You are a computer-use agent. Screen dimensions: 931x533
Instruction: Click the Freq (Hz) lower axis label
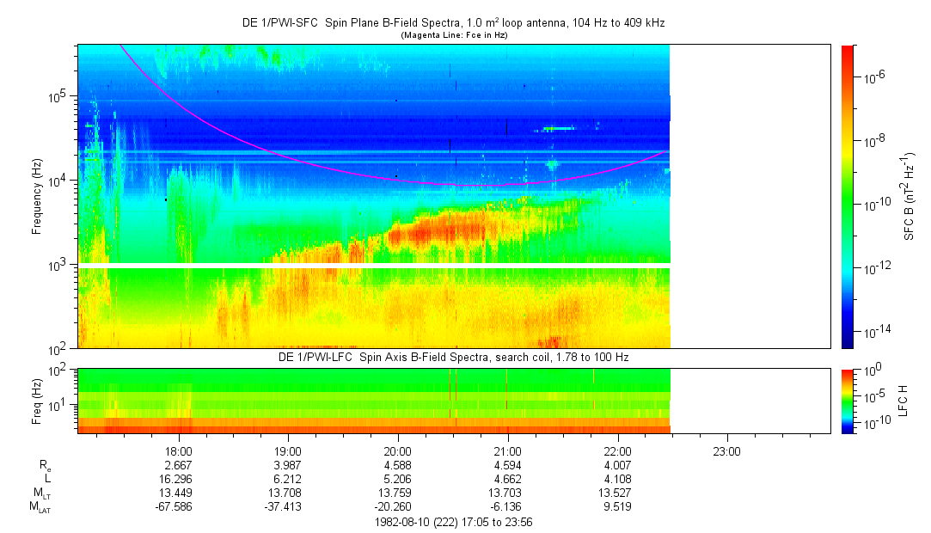[x=37, y=400]
